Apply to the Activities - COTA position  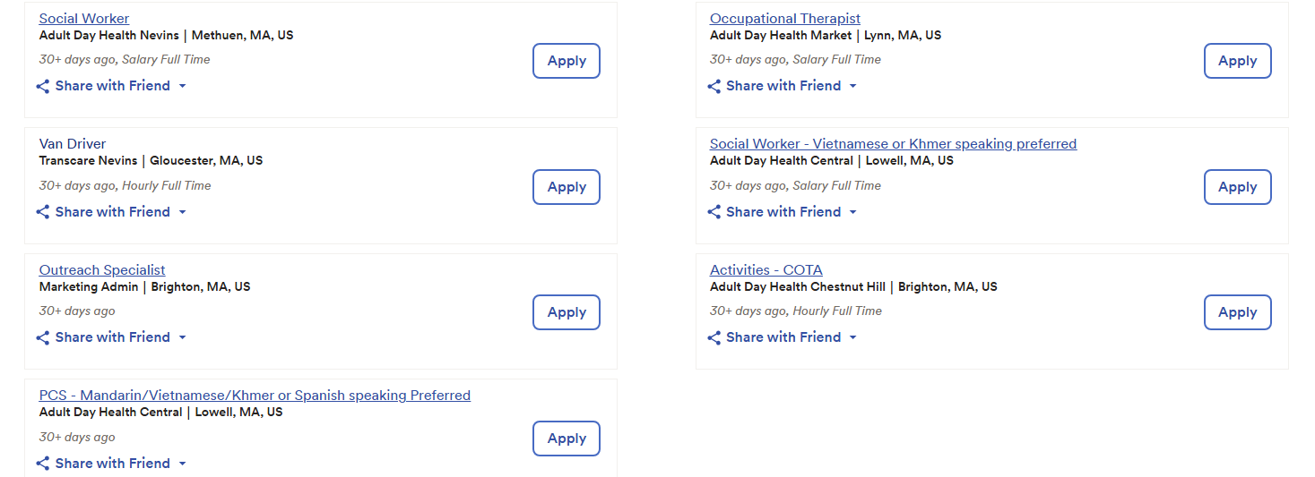coord(1237,312)
